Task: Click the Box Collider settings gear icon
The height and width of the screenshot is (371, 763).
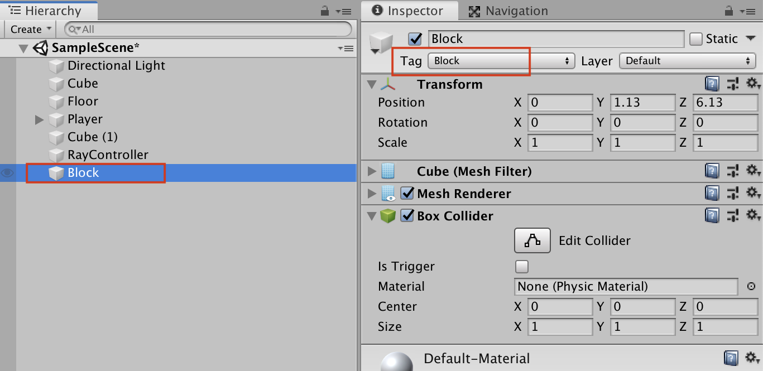Action: [x=752, y=215]
